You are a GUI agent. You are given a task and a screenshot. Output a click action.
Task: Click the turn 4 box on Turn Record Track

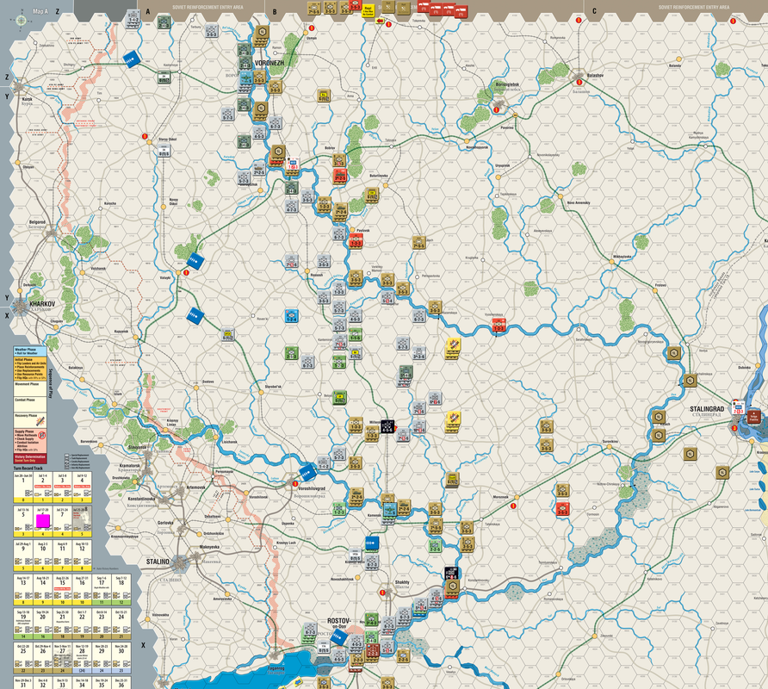pyautogui.click(x=82, y=487)
